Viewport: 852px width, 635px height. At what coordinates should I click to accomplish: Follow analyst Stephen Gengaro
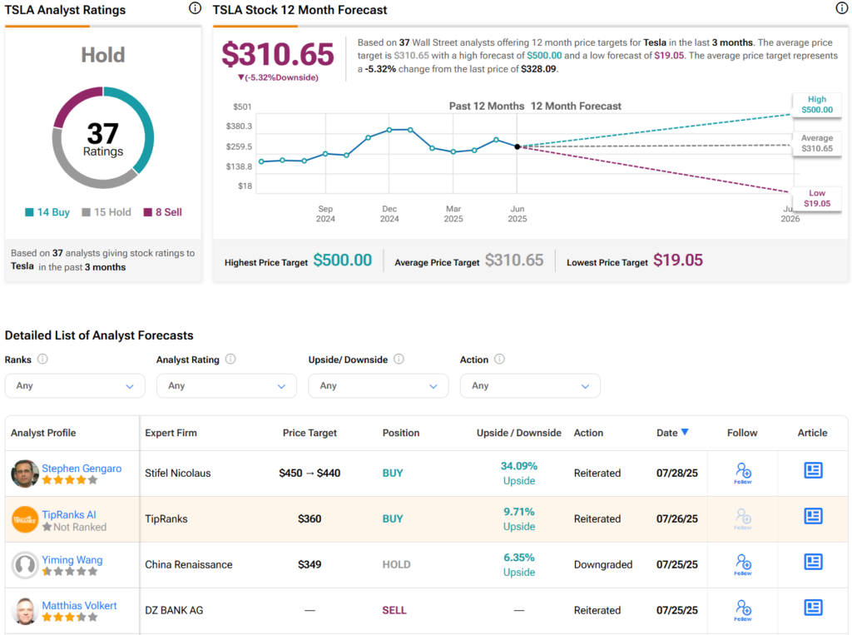click(743, 473)
